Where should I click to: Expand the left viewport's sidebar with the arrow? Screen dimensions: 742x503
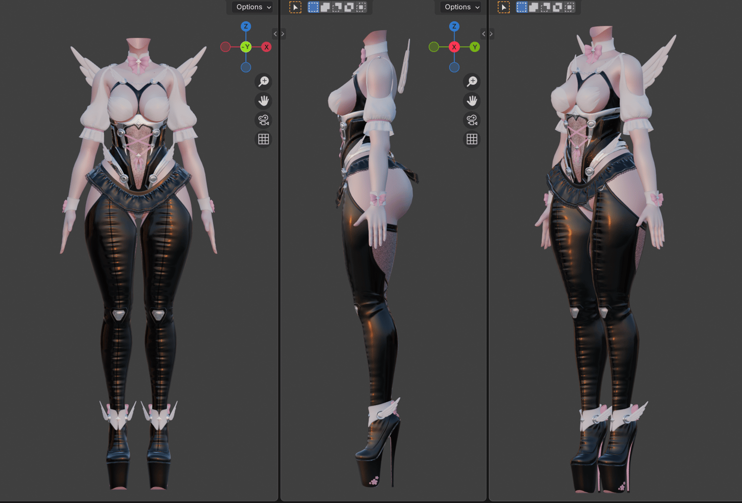click(x=275, y=34)
